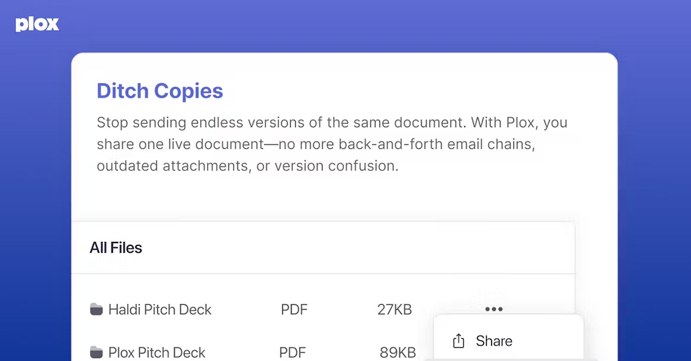Click the phrase 'version confusion'
Image resolution: width=691 pixels, height=361 pixels.
tap(334, 166)
